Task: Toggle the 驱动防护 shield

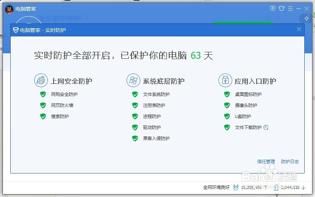Action: pyautogui.click(x=135, y=128)
